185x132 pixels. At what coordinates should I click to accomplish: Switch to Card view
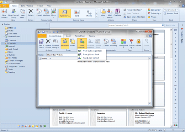tap(77, 13)
